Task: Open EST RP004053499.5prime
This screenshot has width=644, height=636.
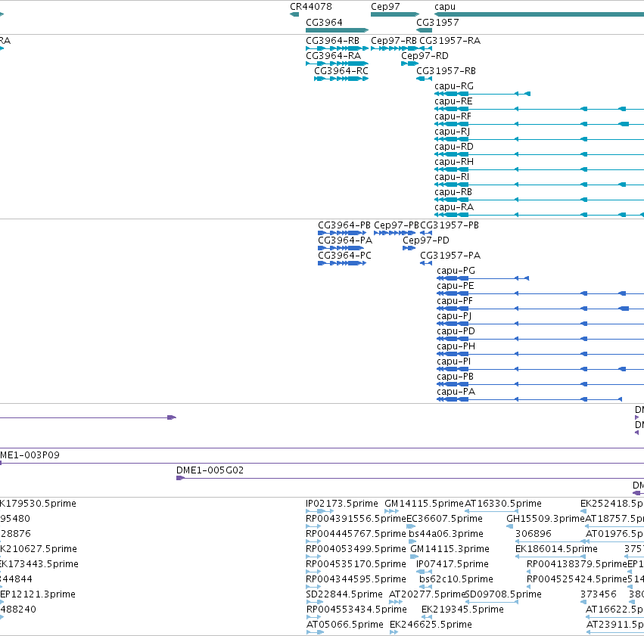Action: pos(356,550)
